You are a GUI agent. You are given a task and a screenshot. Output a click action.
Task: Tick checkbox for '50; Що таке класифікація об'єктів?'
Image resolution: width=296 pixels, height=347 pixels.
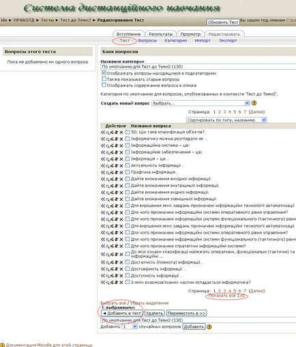click(128, 132)
